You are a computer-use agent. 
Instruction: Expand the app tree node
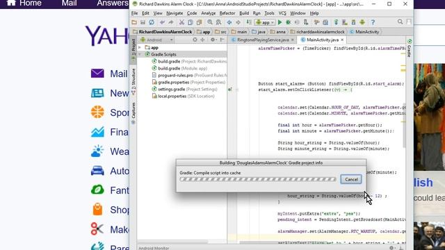[x=140, y=48]
